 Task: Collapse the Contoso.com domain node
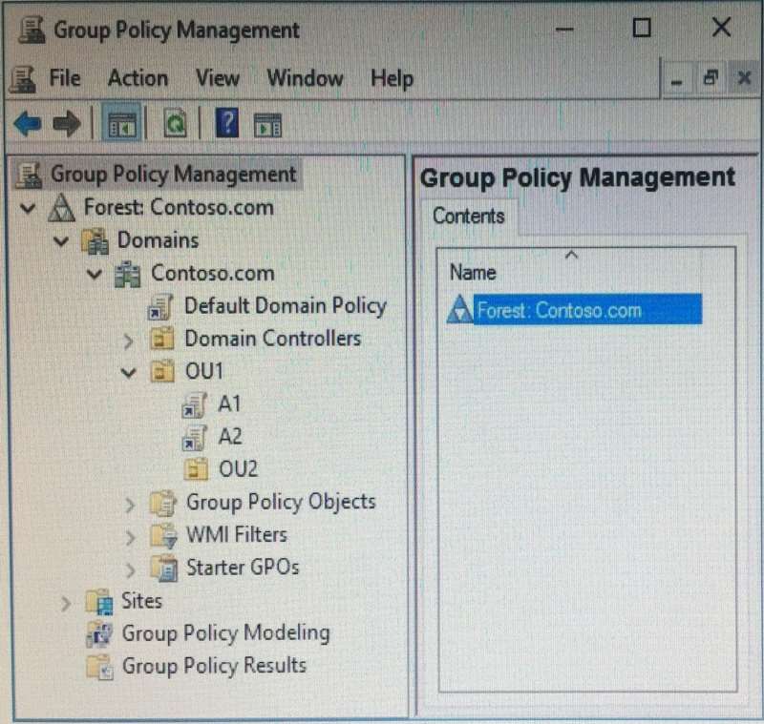[x=94, y=274]
